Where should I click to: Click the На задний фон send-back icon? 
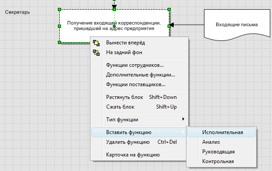[x=96, y=53]
